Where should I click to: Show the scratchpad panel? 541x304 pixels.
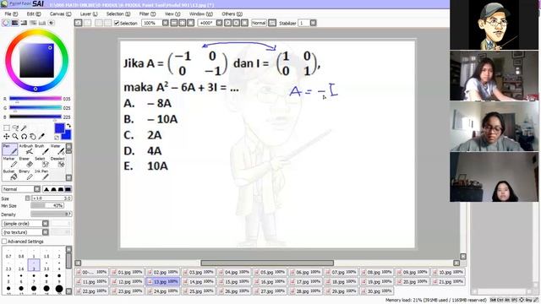pos(51,23)
